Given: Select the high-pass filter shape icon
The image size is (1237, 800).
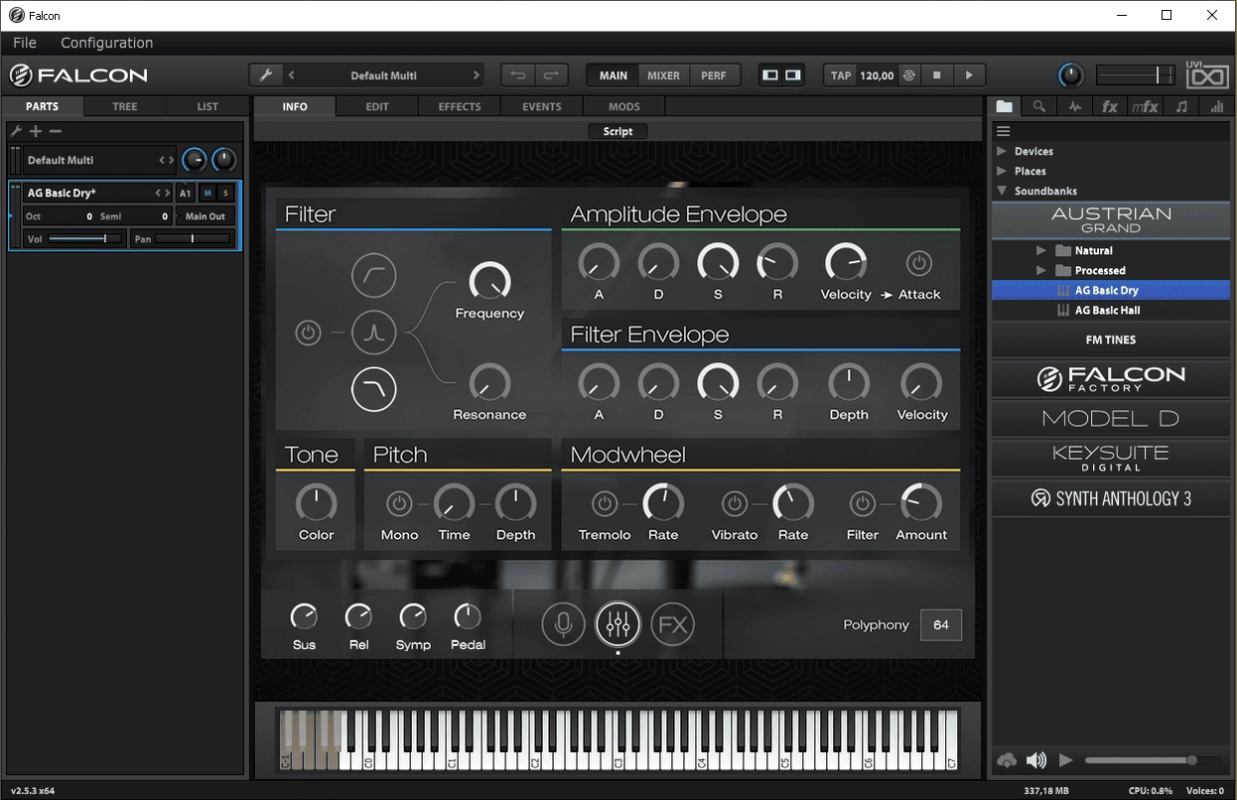Looking at the screenshot, I should coord(373,276).
